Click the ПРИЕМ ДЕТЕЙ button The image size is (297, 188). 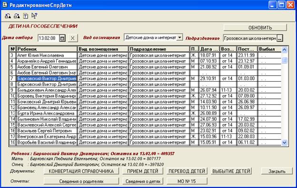pos(143,171)
